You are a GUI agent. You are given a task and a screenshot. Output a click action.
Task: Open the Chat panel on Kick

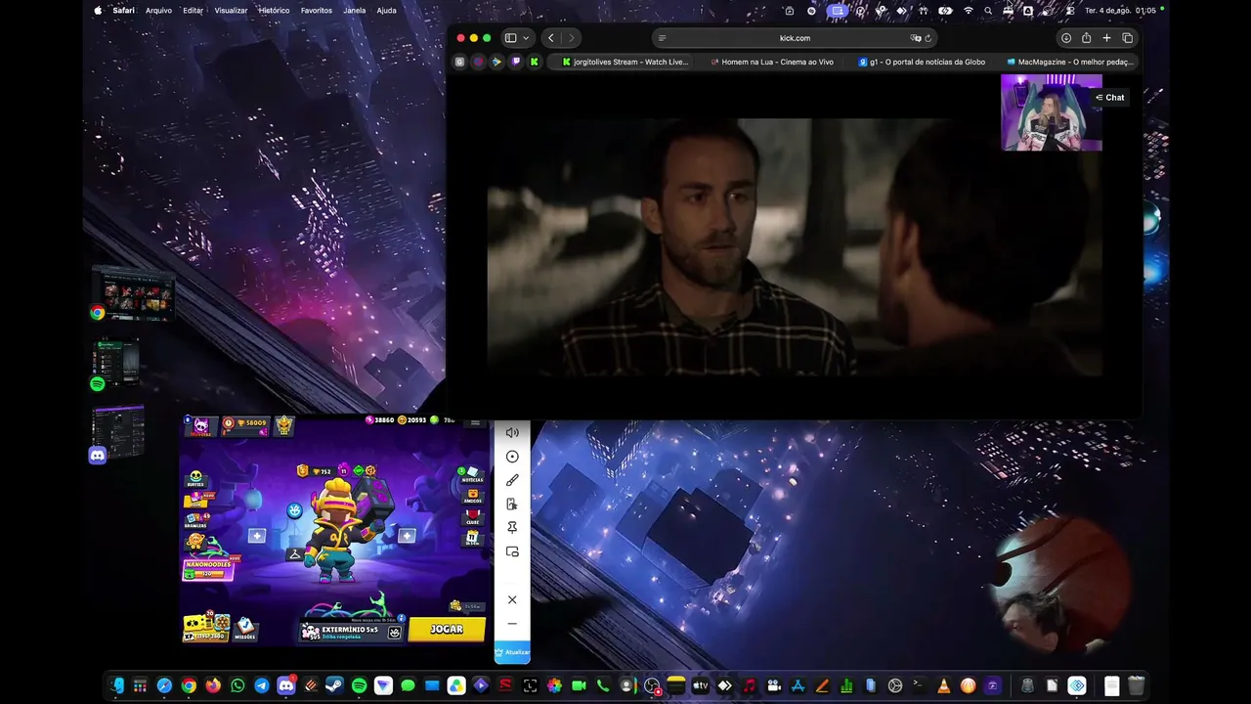(1109, 98)
